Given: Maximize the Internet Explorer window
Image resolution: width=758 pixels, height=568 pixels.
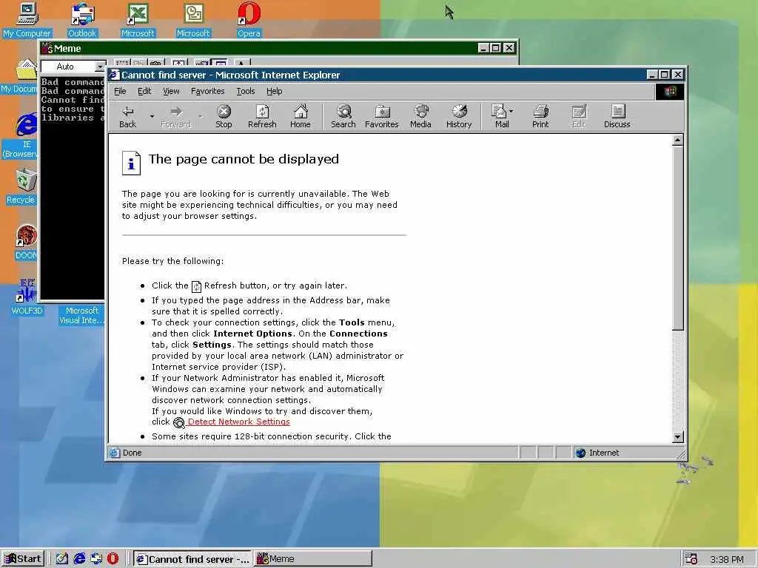Looking at the screenshot, I should 664,75.
